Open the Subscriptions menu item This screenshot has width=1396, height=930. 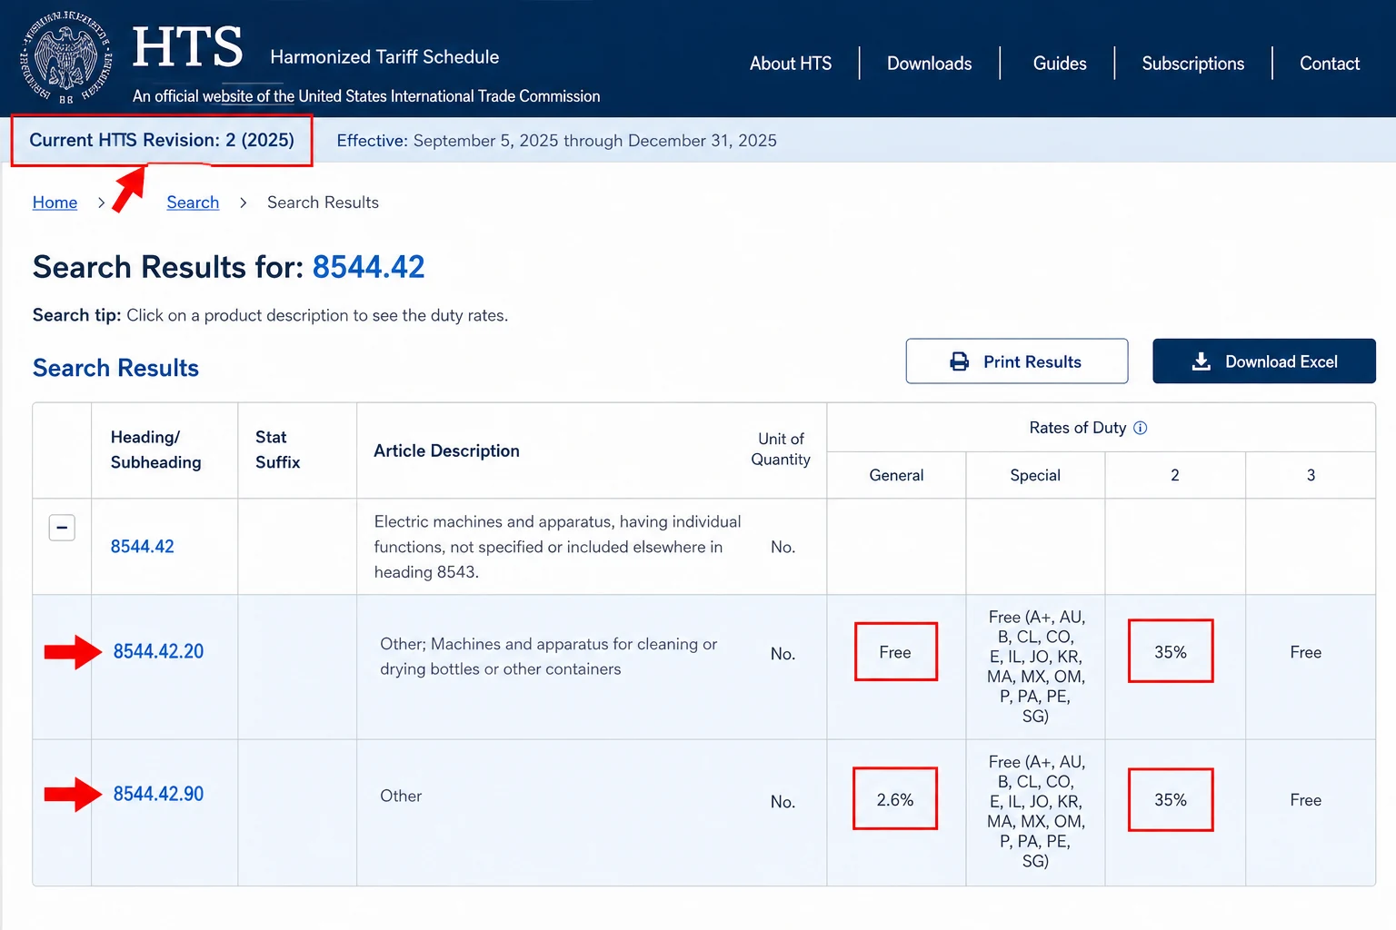click(x=1192, y=64)
